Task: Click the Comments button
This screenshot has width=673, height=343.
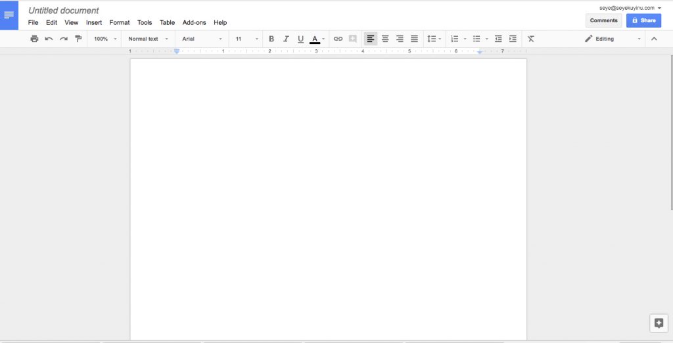Action: tap(603, 20)
